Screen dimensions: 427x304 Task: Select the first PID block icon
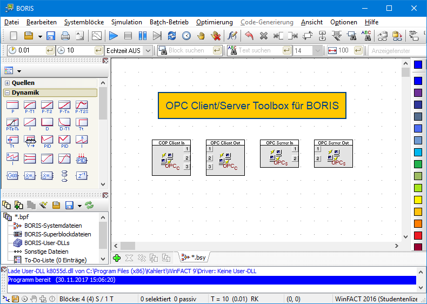pos(47,142)
